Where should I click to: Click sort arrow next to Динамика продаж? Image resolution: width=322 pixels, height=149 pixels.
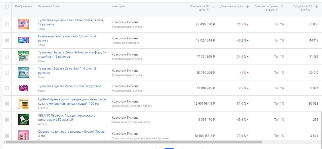coord(248,7)
